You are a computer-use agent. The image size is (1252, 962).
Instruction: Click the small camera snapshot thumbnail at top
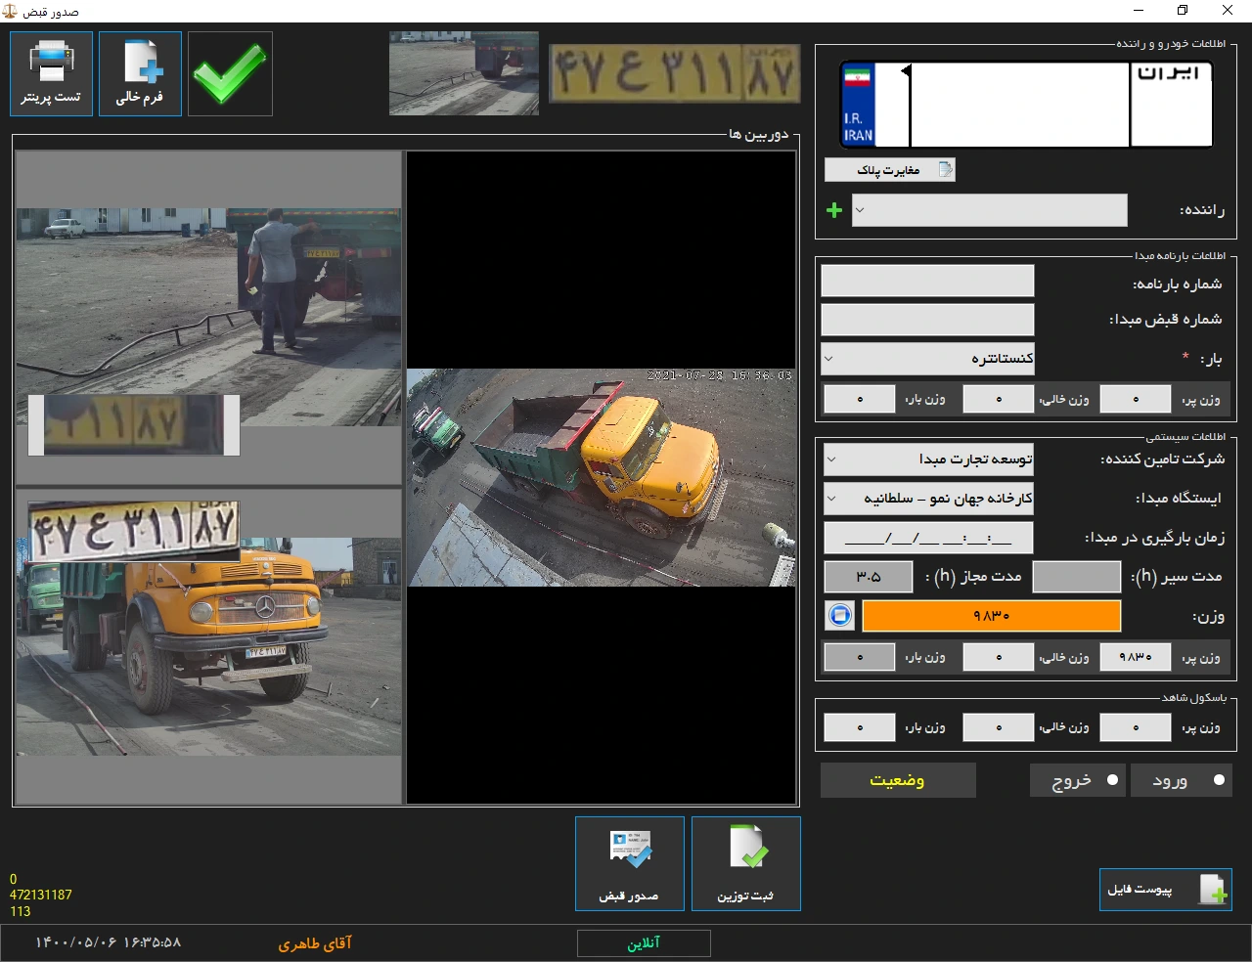(464, 73)
